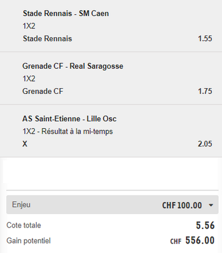Click the X half-time draw selection
The image size is (222, 253).
[25, 144]
